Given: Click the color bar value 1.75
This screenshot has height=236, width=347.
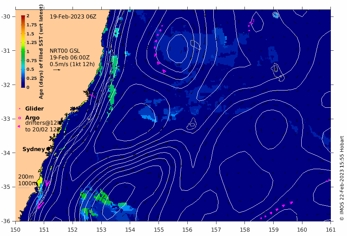Looking at the screenshot, I should [x=32, y=25].
